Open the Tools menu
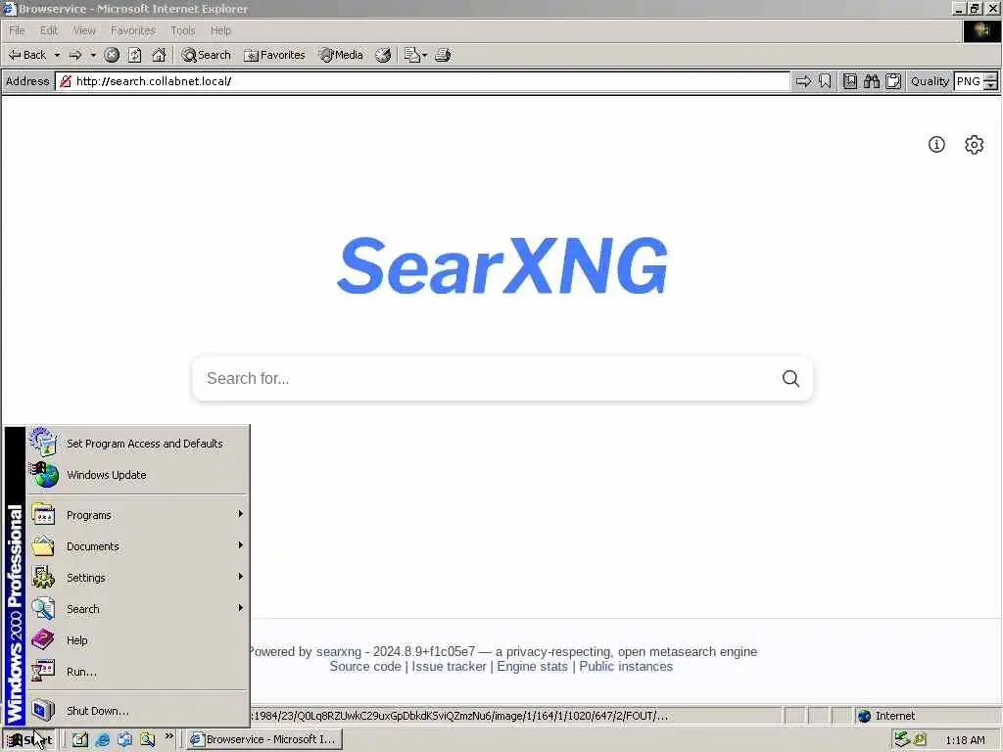 (183, 30)
